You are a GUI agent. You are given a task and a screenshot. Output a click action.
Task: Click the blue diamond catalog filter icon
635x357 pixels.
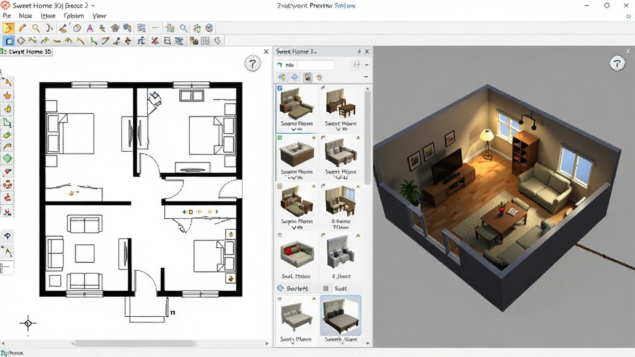pyautogui.click(x=295, y=77)
